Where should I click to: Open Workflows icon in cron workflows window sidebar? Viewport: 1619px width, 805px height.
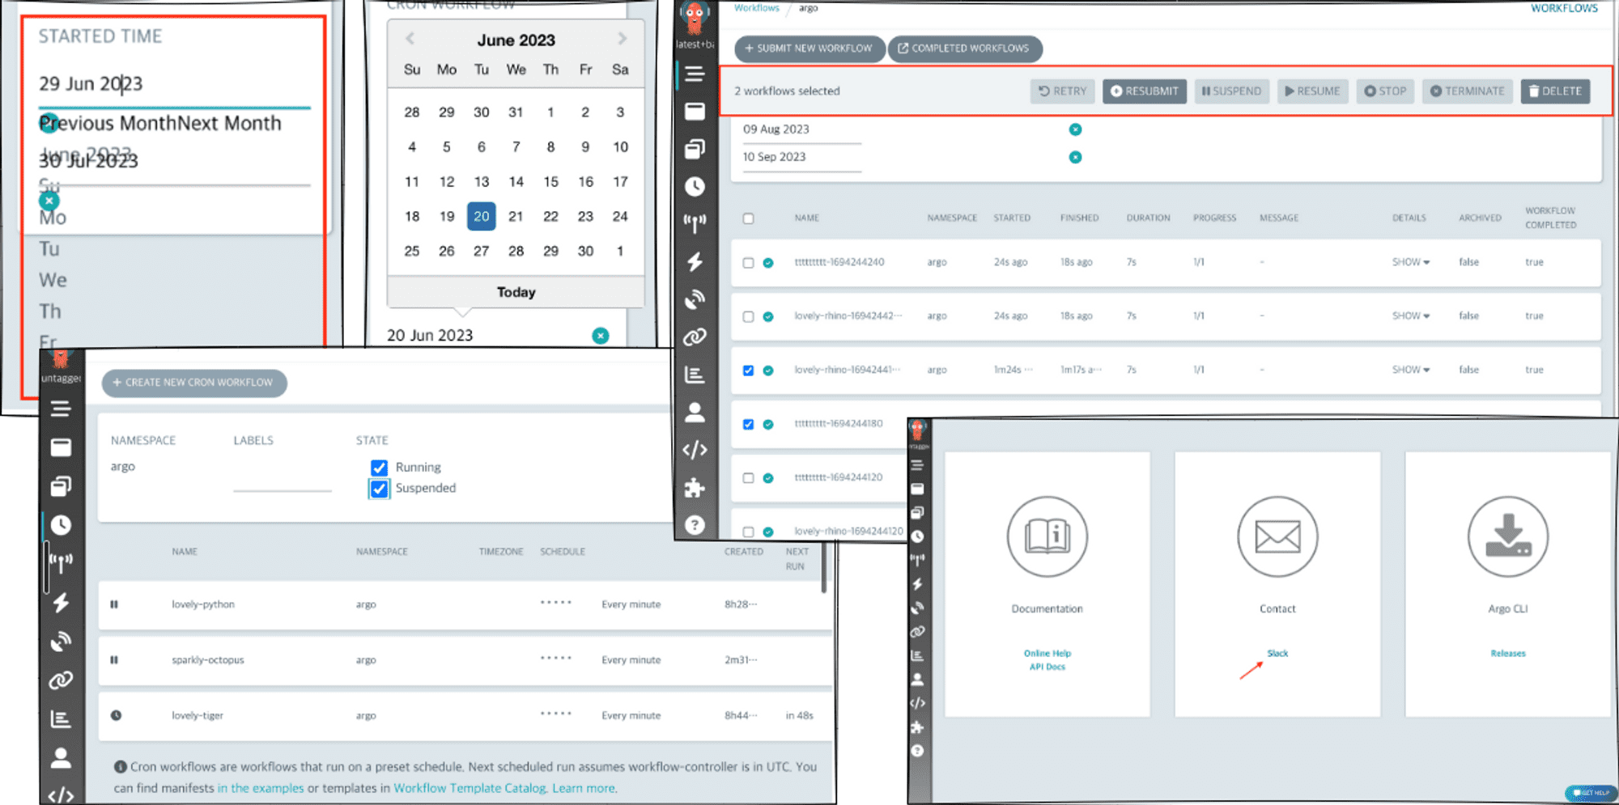[61, 447]
